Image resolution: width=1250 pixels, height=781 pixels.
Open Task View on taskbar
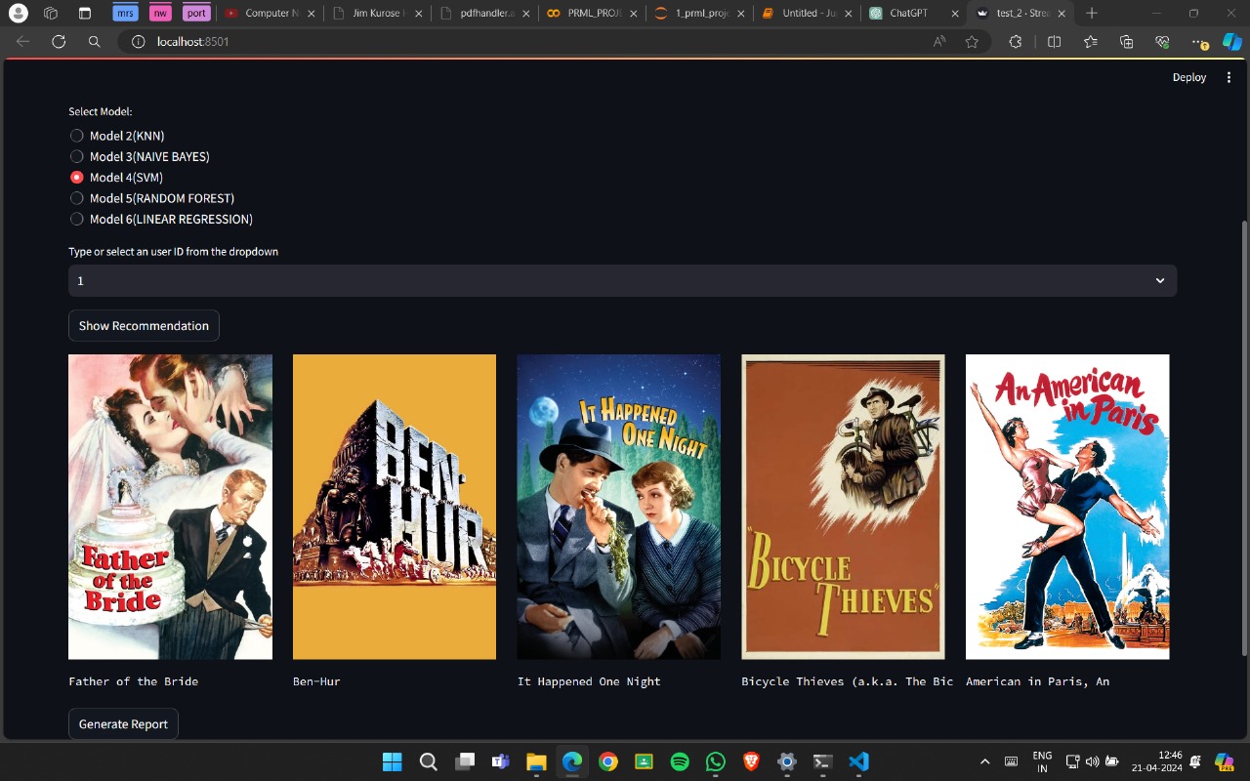coord(465,761)
